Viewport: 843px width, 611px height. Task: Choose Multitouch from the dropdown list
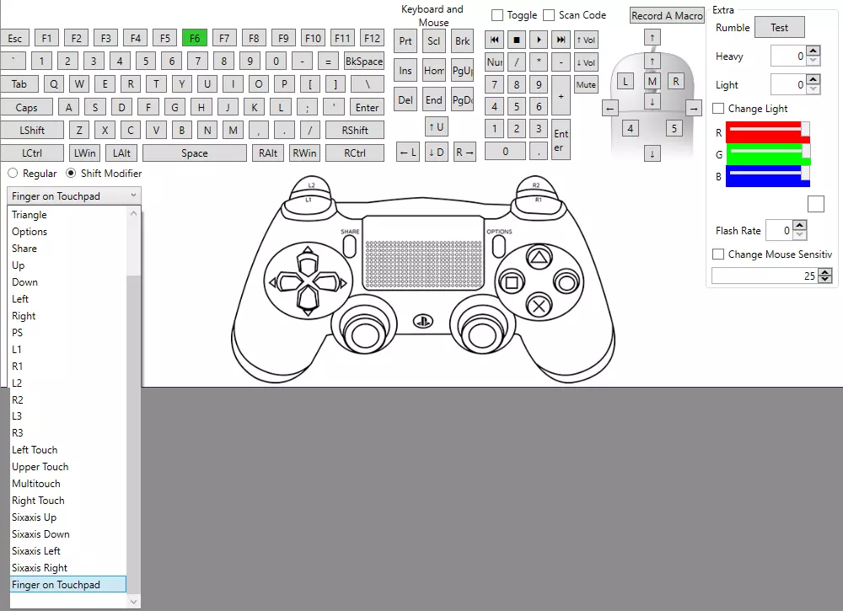pyautogui.click(x=68, y=484)
